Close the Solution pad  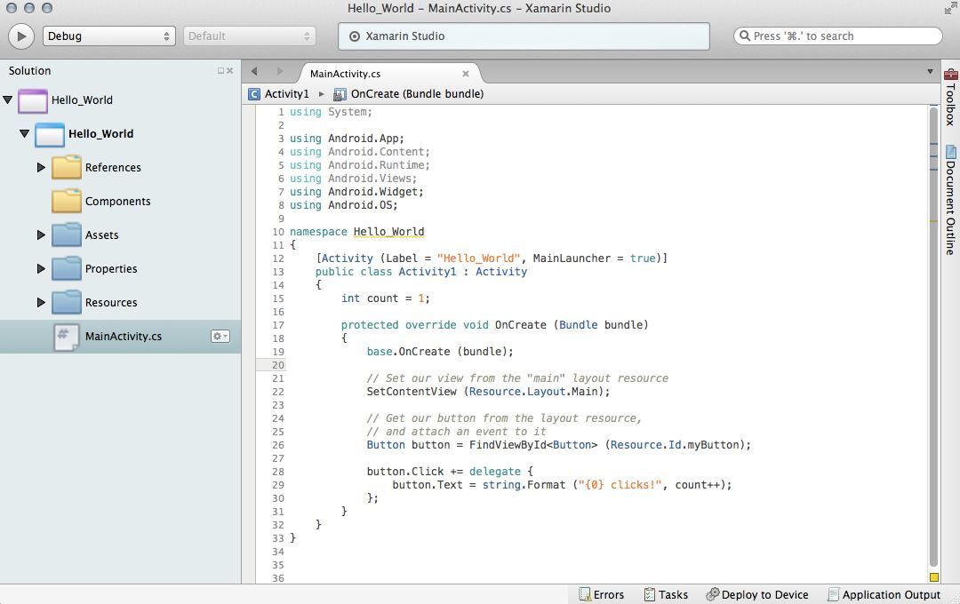[229, 71]
